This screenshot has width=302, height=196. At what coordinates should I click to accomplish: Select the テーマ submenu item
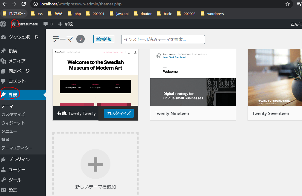[7, 106]
